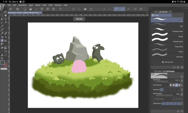
Task: Select the Lasso selection tool
Action: point(2,22)
